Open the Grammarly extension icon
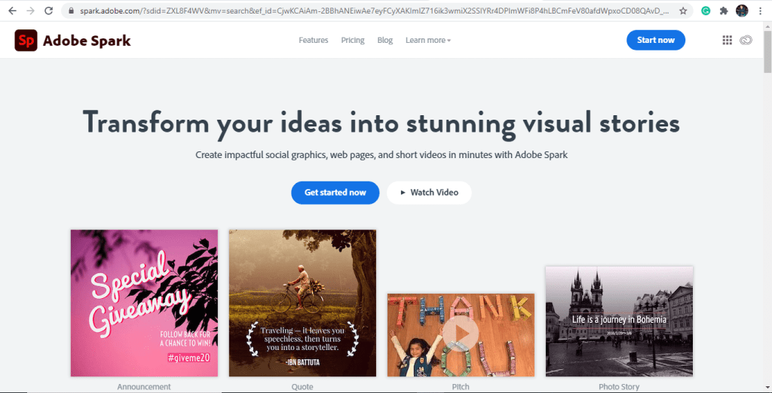The image size is (772, 393). click(x=706, y=11)
